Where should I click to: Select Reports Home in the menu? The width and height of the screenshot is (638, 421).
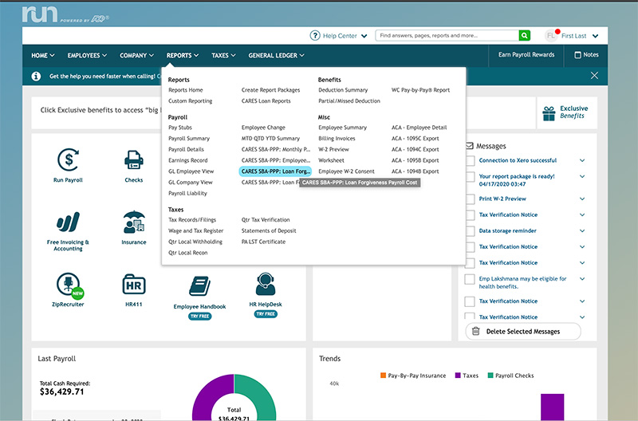[186, 90]
